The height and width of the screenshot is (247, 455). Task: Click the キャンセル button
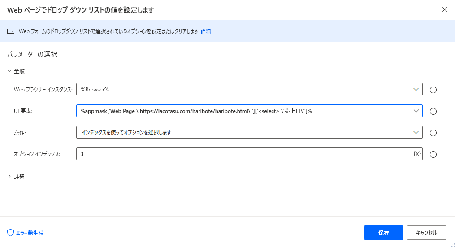pyautogui.click(x=426, y=233)
